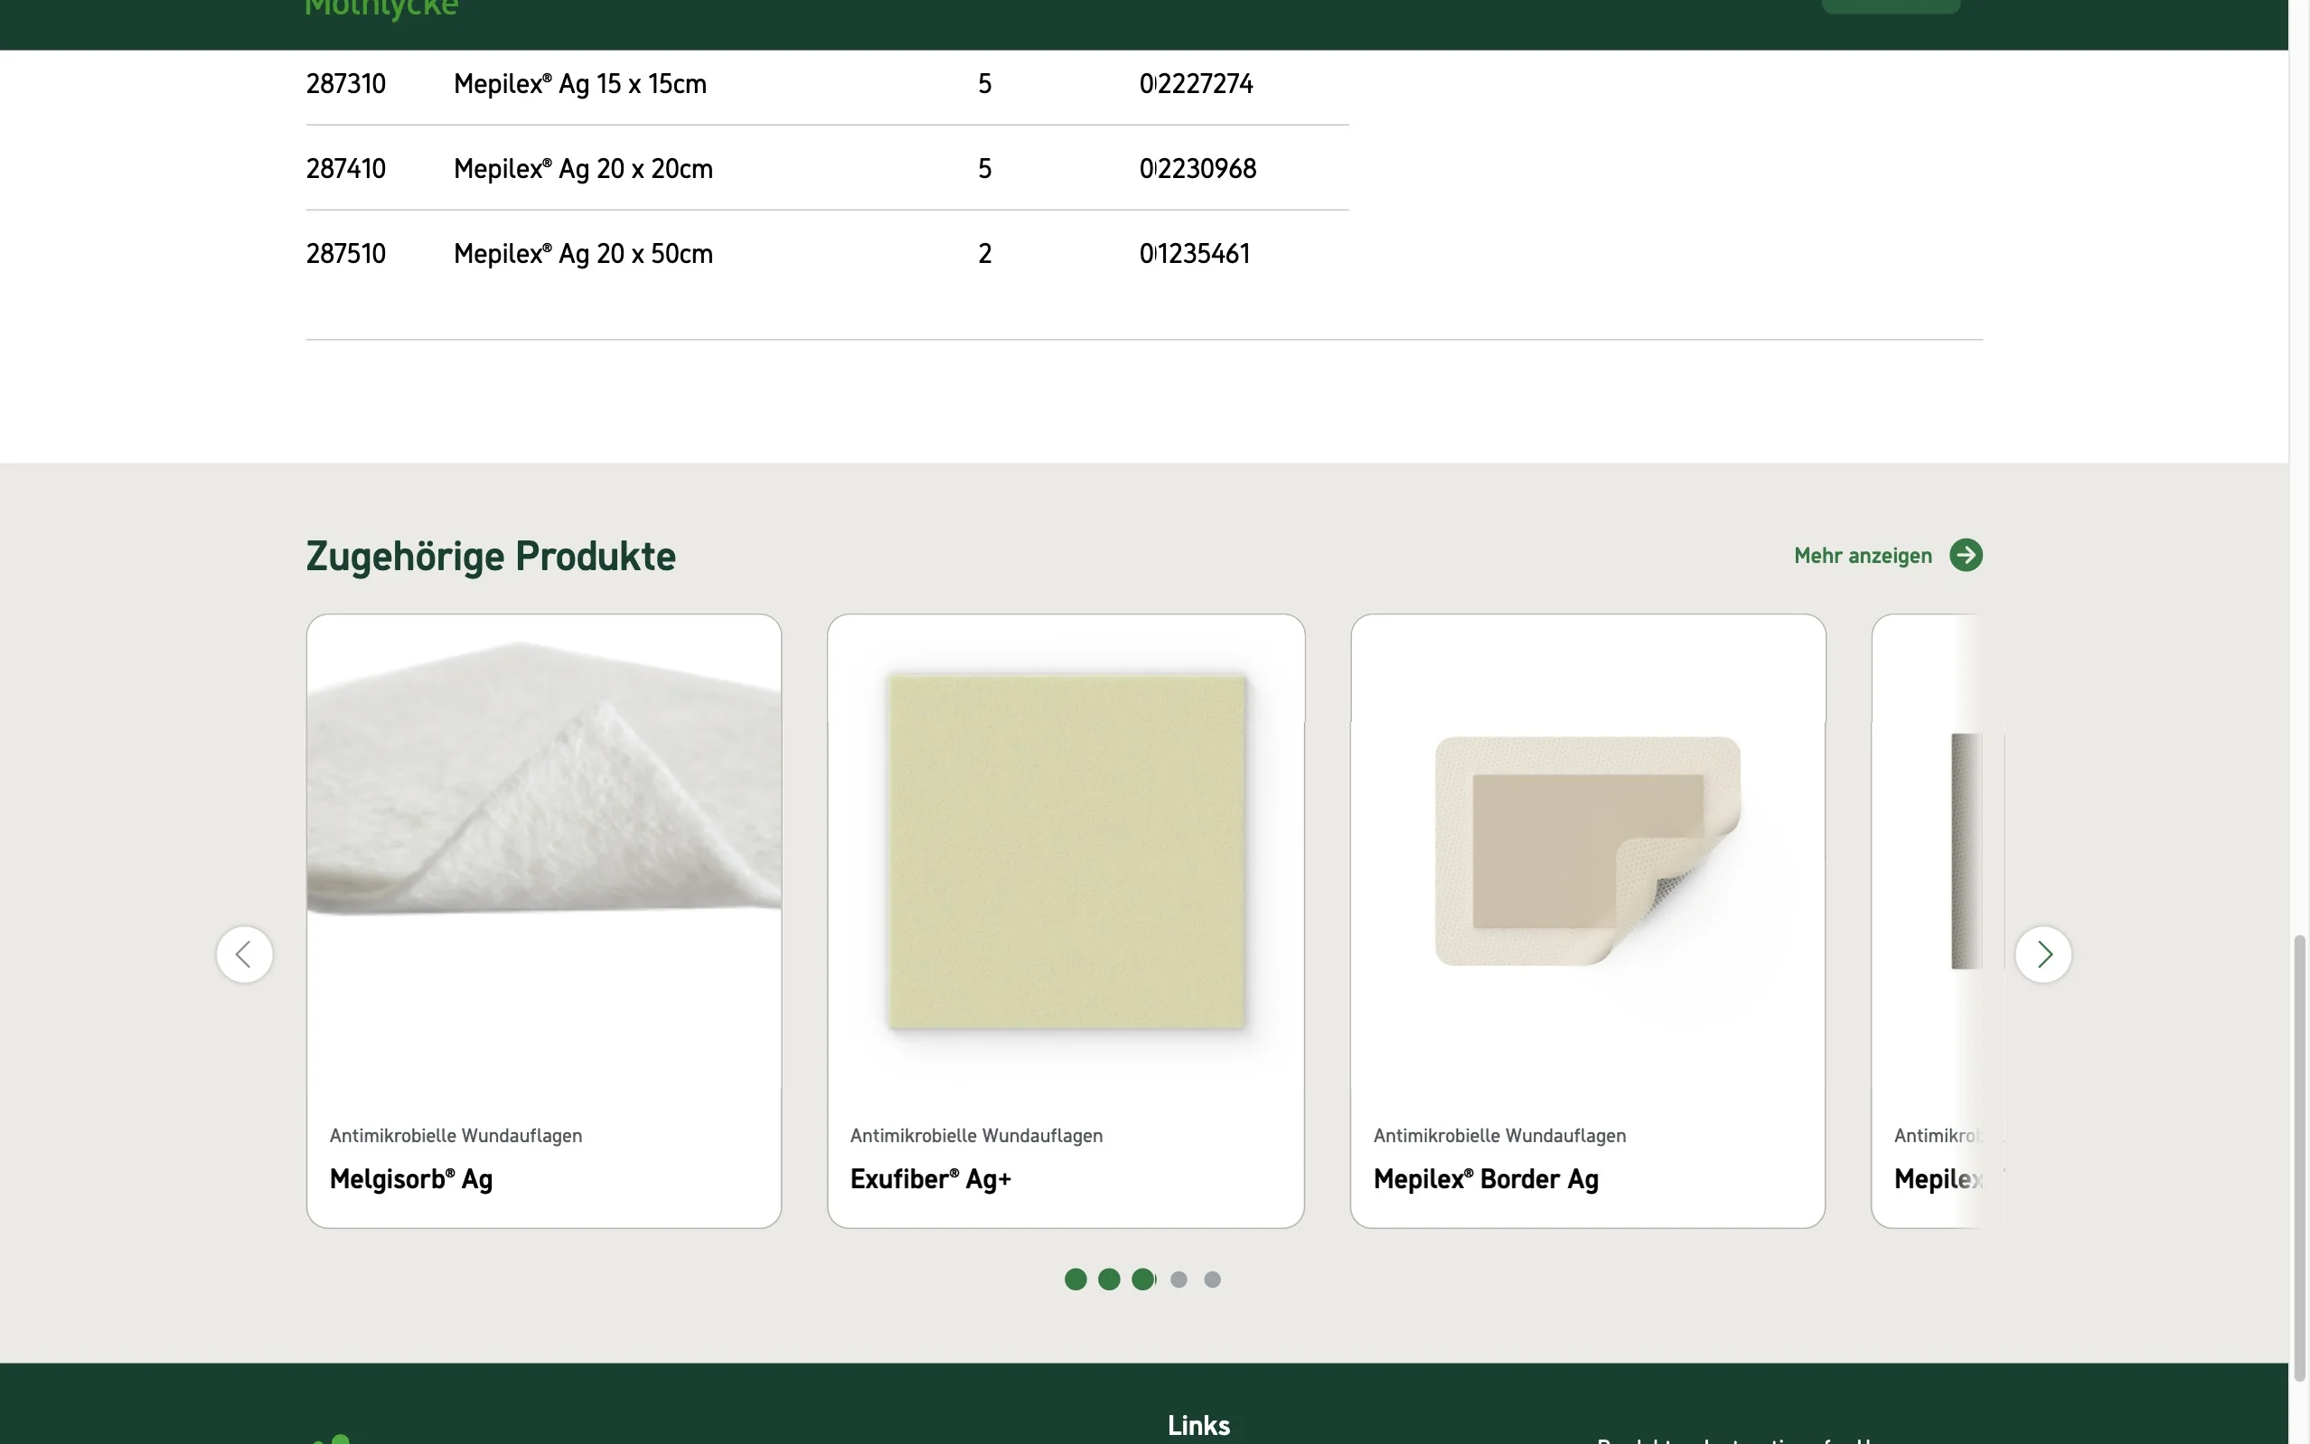Open Mepilex Border Ag product title
The height and width of the screenshot is (1444, 2310).
[1486, 1178]
